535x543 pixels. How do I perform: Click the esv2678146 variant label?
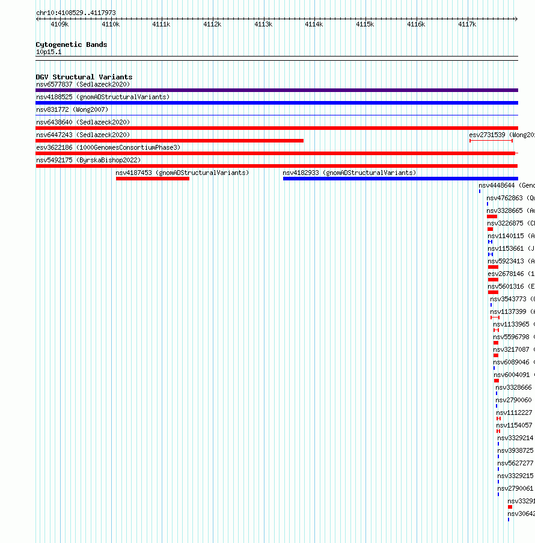[511, 274]
